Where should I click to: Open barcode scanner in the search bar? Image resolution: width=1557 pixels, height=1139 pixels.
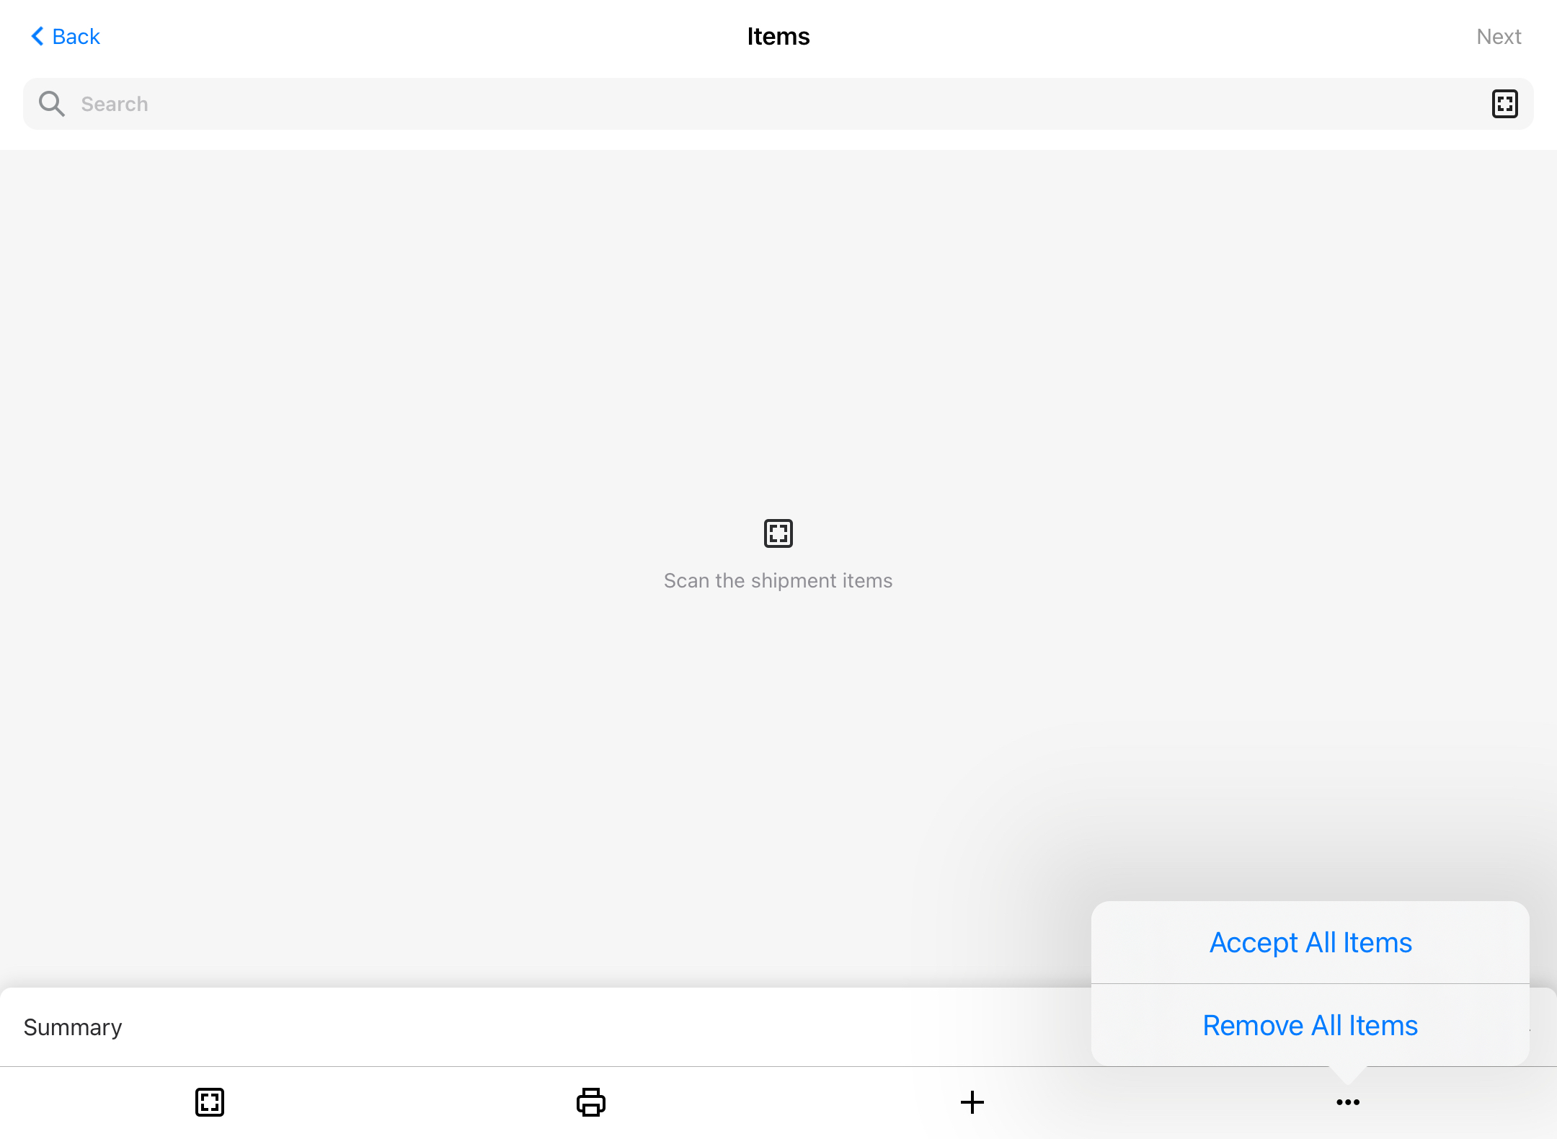tap(1505, 104)
